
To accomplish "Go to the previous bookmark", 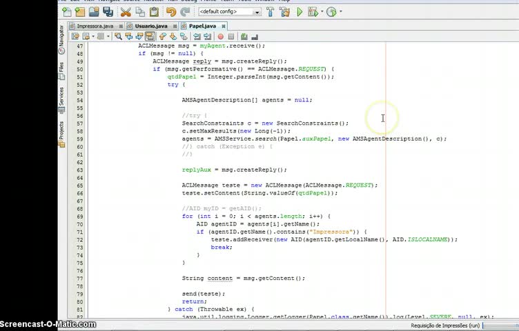I will point(162,37).
